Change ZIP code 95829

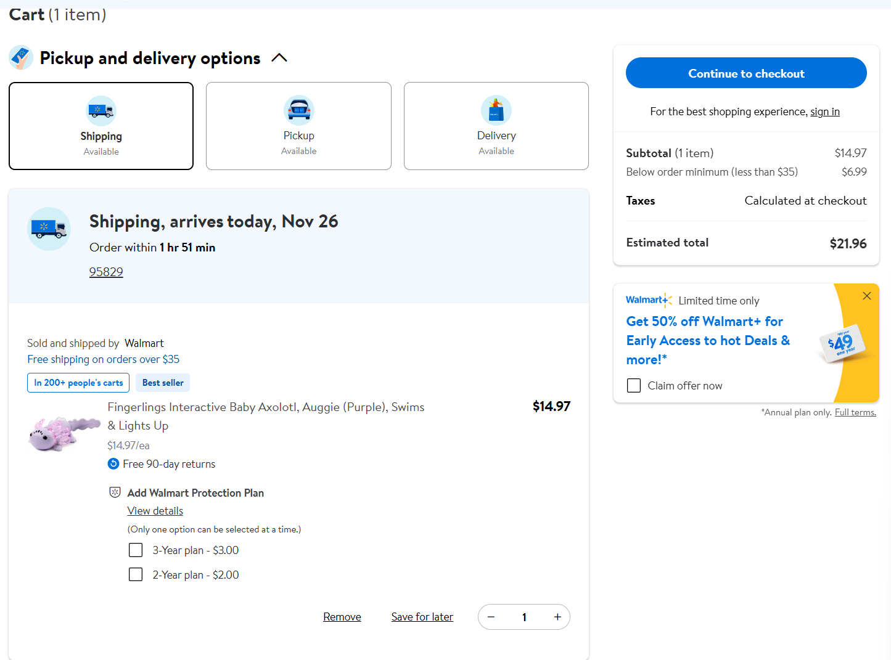106,272
